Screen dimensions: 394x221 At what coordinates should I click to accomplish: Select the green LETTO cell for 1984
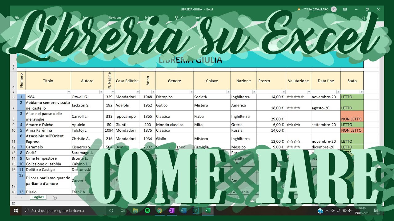coord(352,97)
